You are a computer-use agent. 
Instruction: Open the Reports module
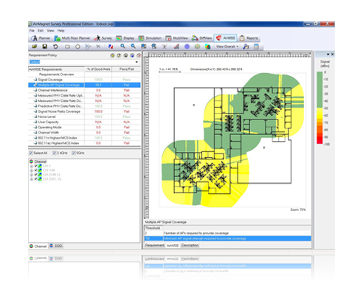point(249,38)
